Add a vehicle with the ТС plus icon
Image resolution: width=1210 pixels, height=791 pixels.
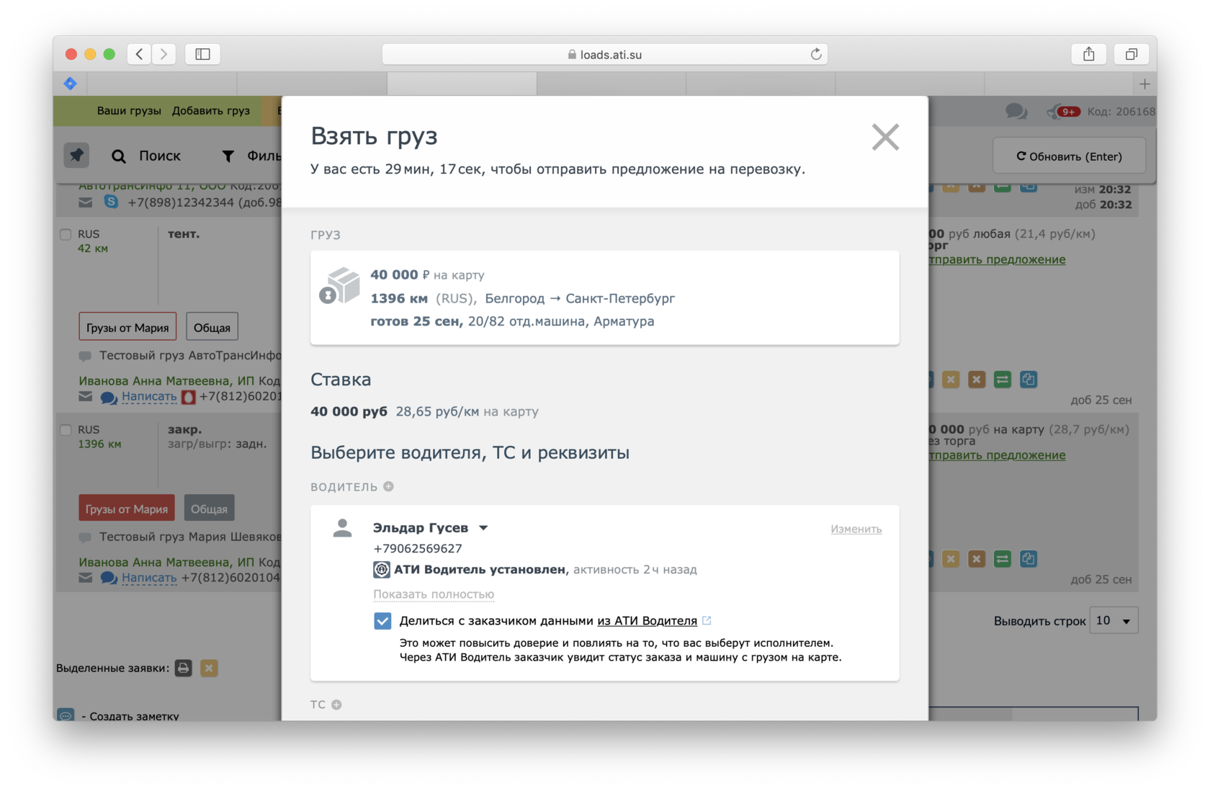(336, 705)
